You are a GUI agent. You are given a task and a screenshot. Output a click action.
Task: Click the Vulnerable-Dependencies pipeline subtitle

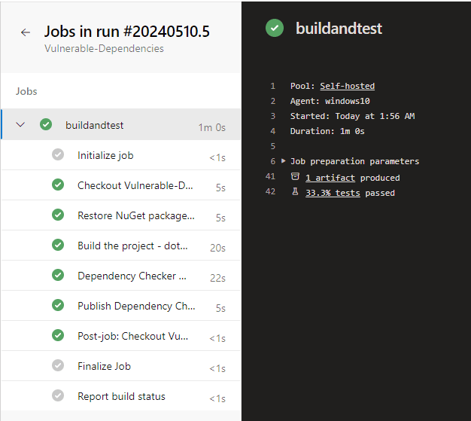tap(104, 48)
